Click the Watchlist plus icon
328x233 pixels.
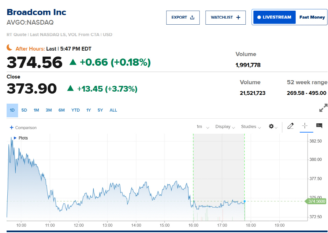pos(238,18)
